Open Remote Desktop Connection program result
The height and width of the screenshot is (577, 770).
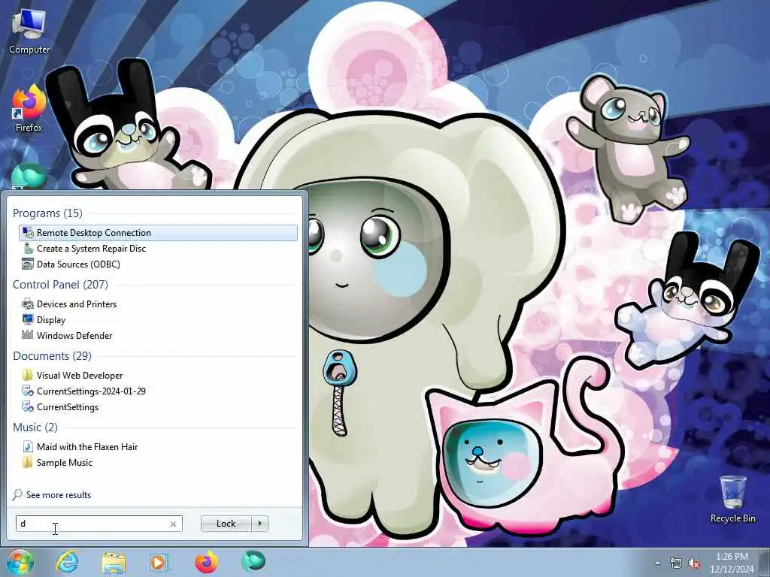[158, 233]
